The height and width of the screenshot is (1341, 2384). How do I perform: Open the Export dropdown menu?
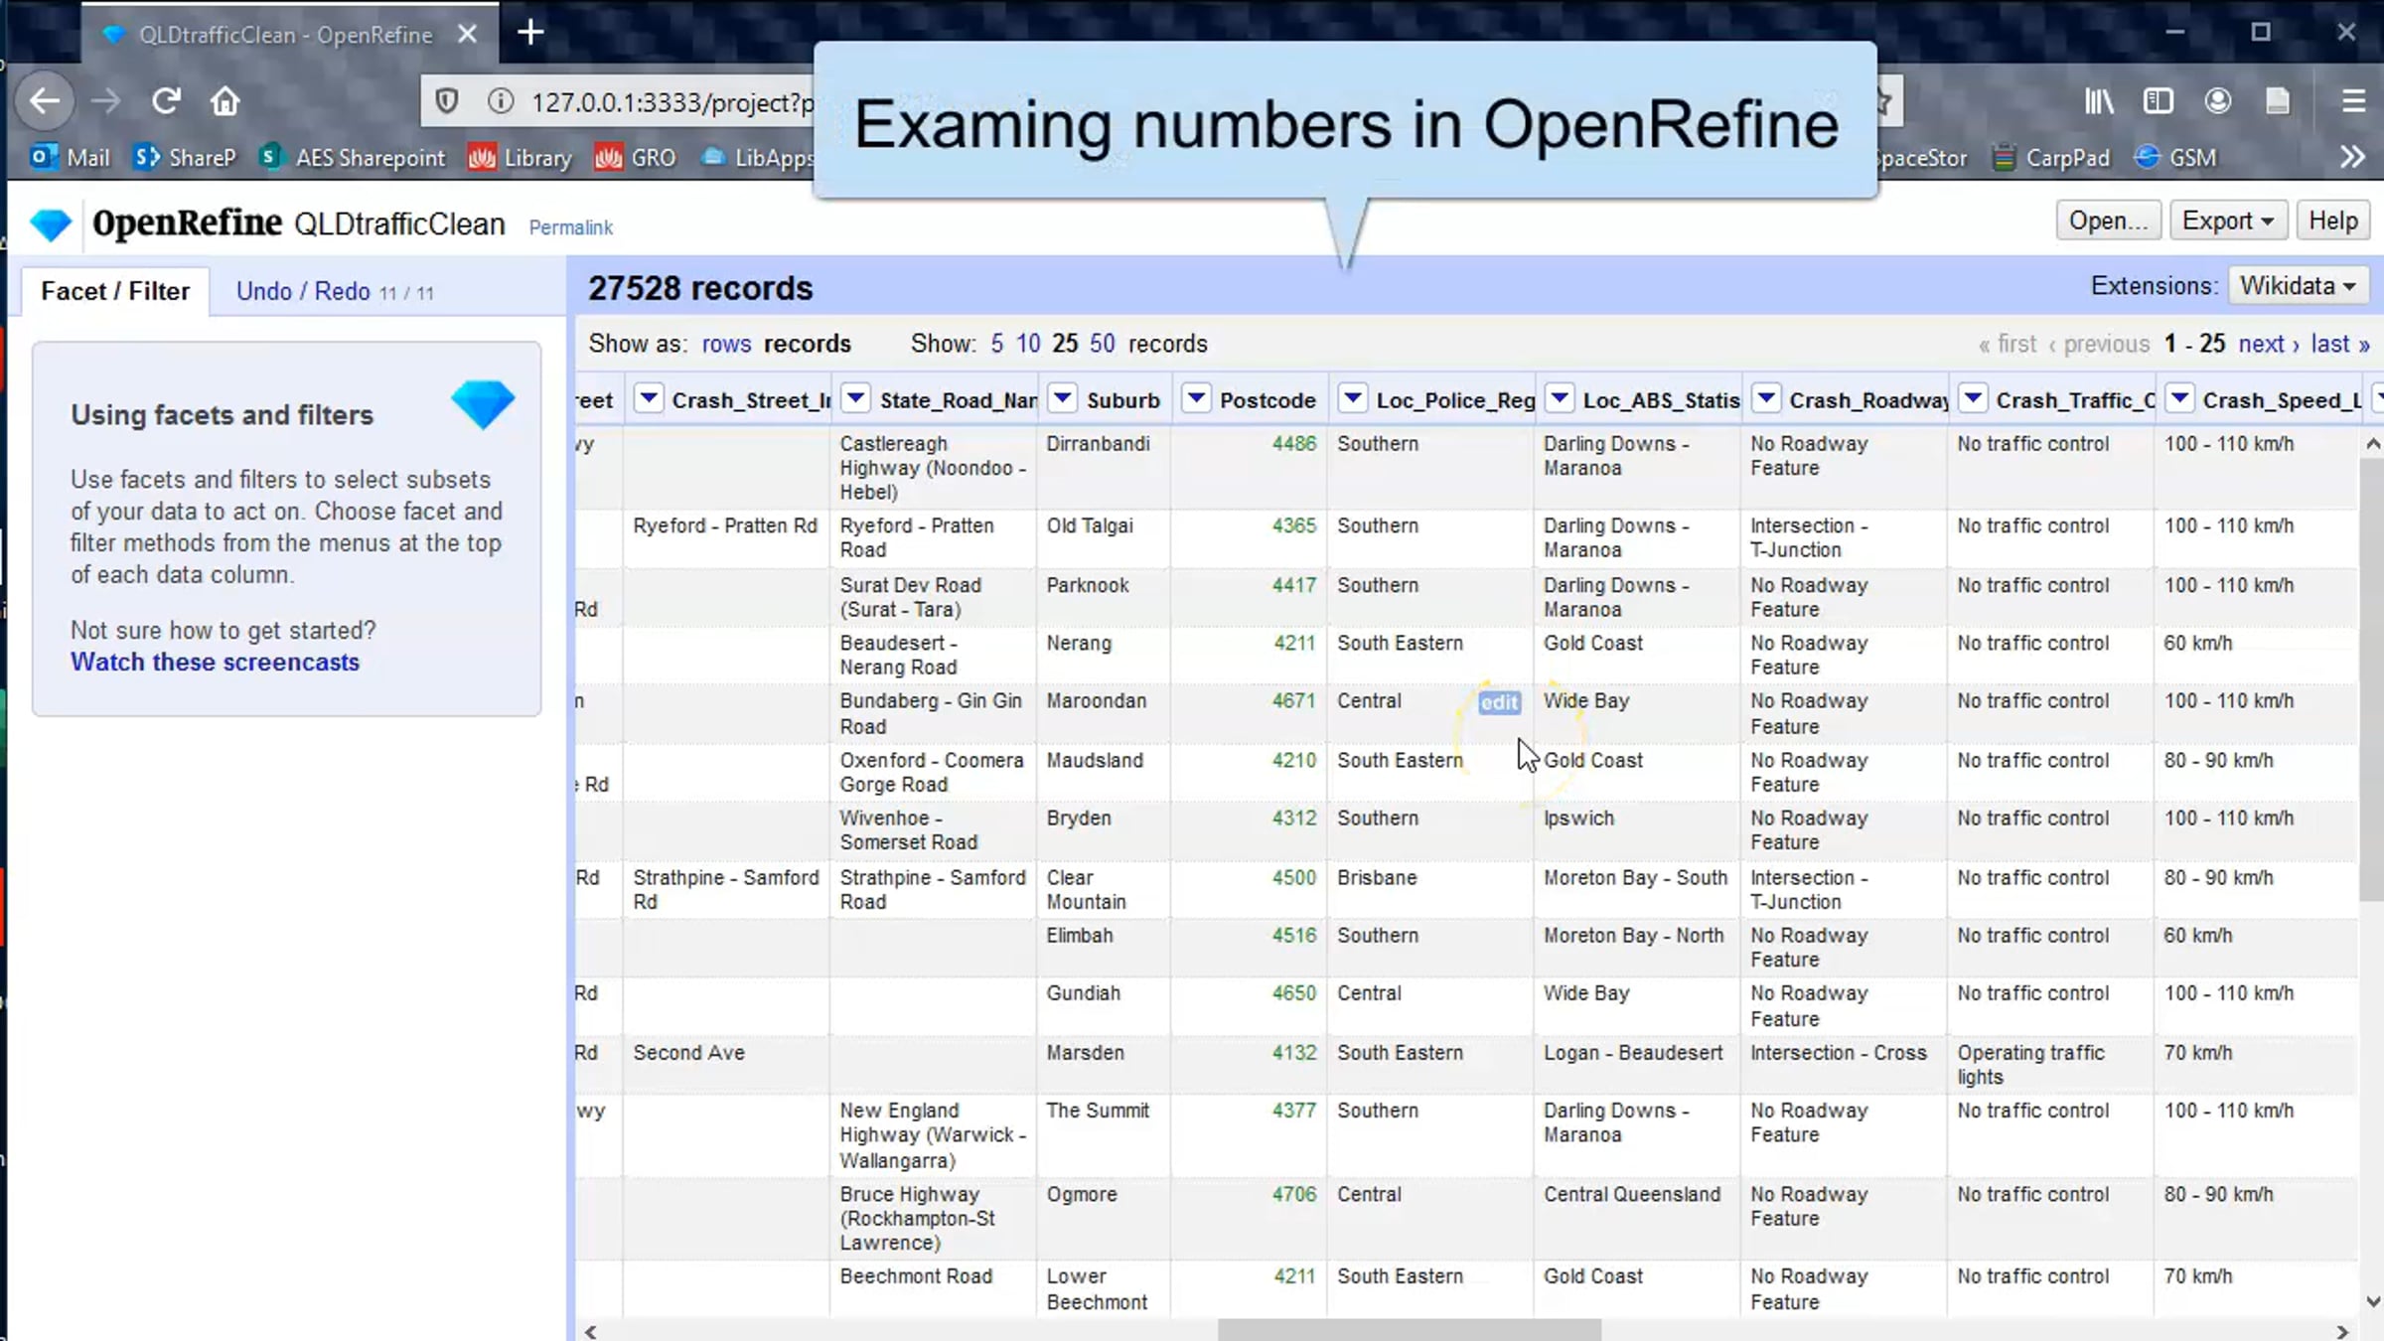(2228, 221)
